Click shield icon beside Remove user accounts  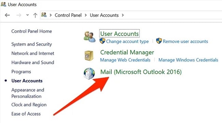(x=159, y=41)
